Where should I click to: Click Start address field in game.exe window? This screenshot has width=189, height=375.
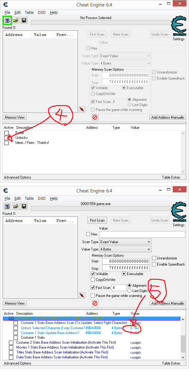pos(126,261)
